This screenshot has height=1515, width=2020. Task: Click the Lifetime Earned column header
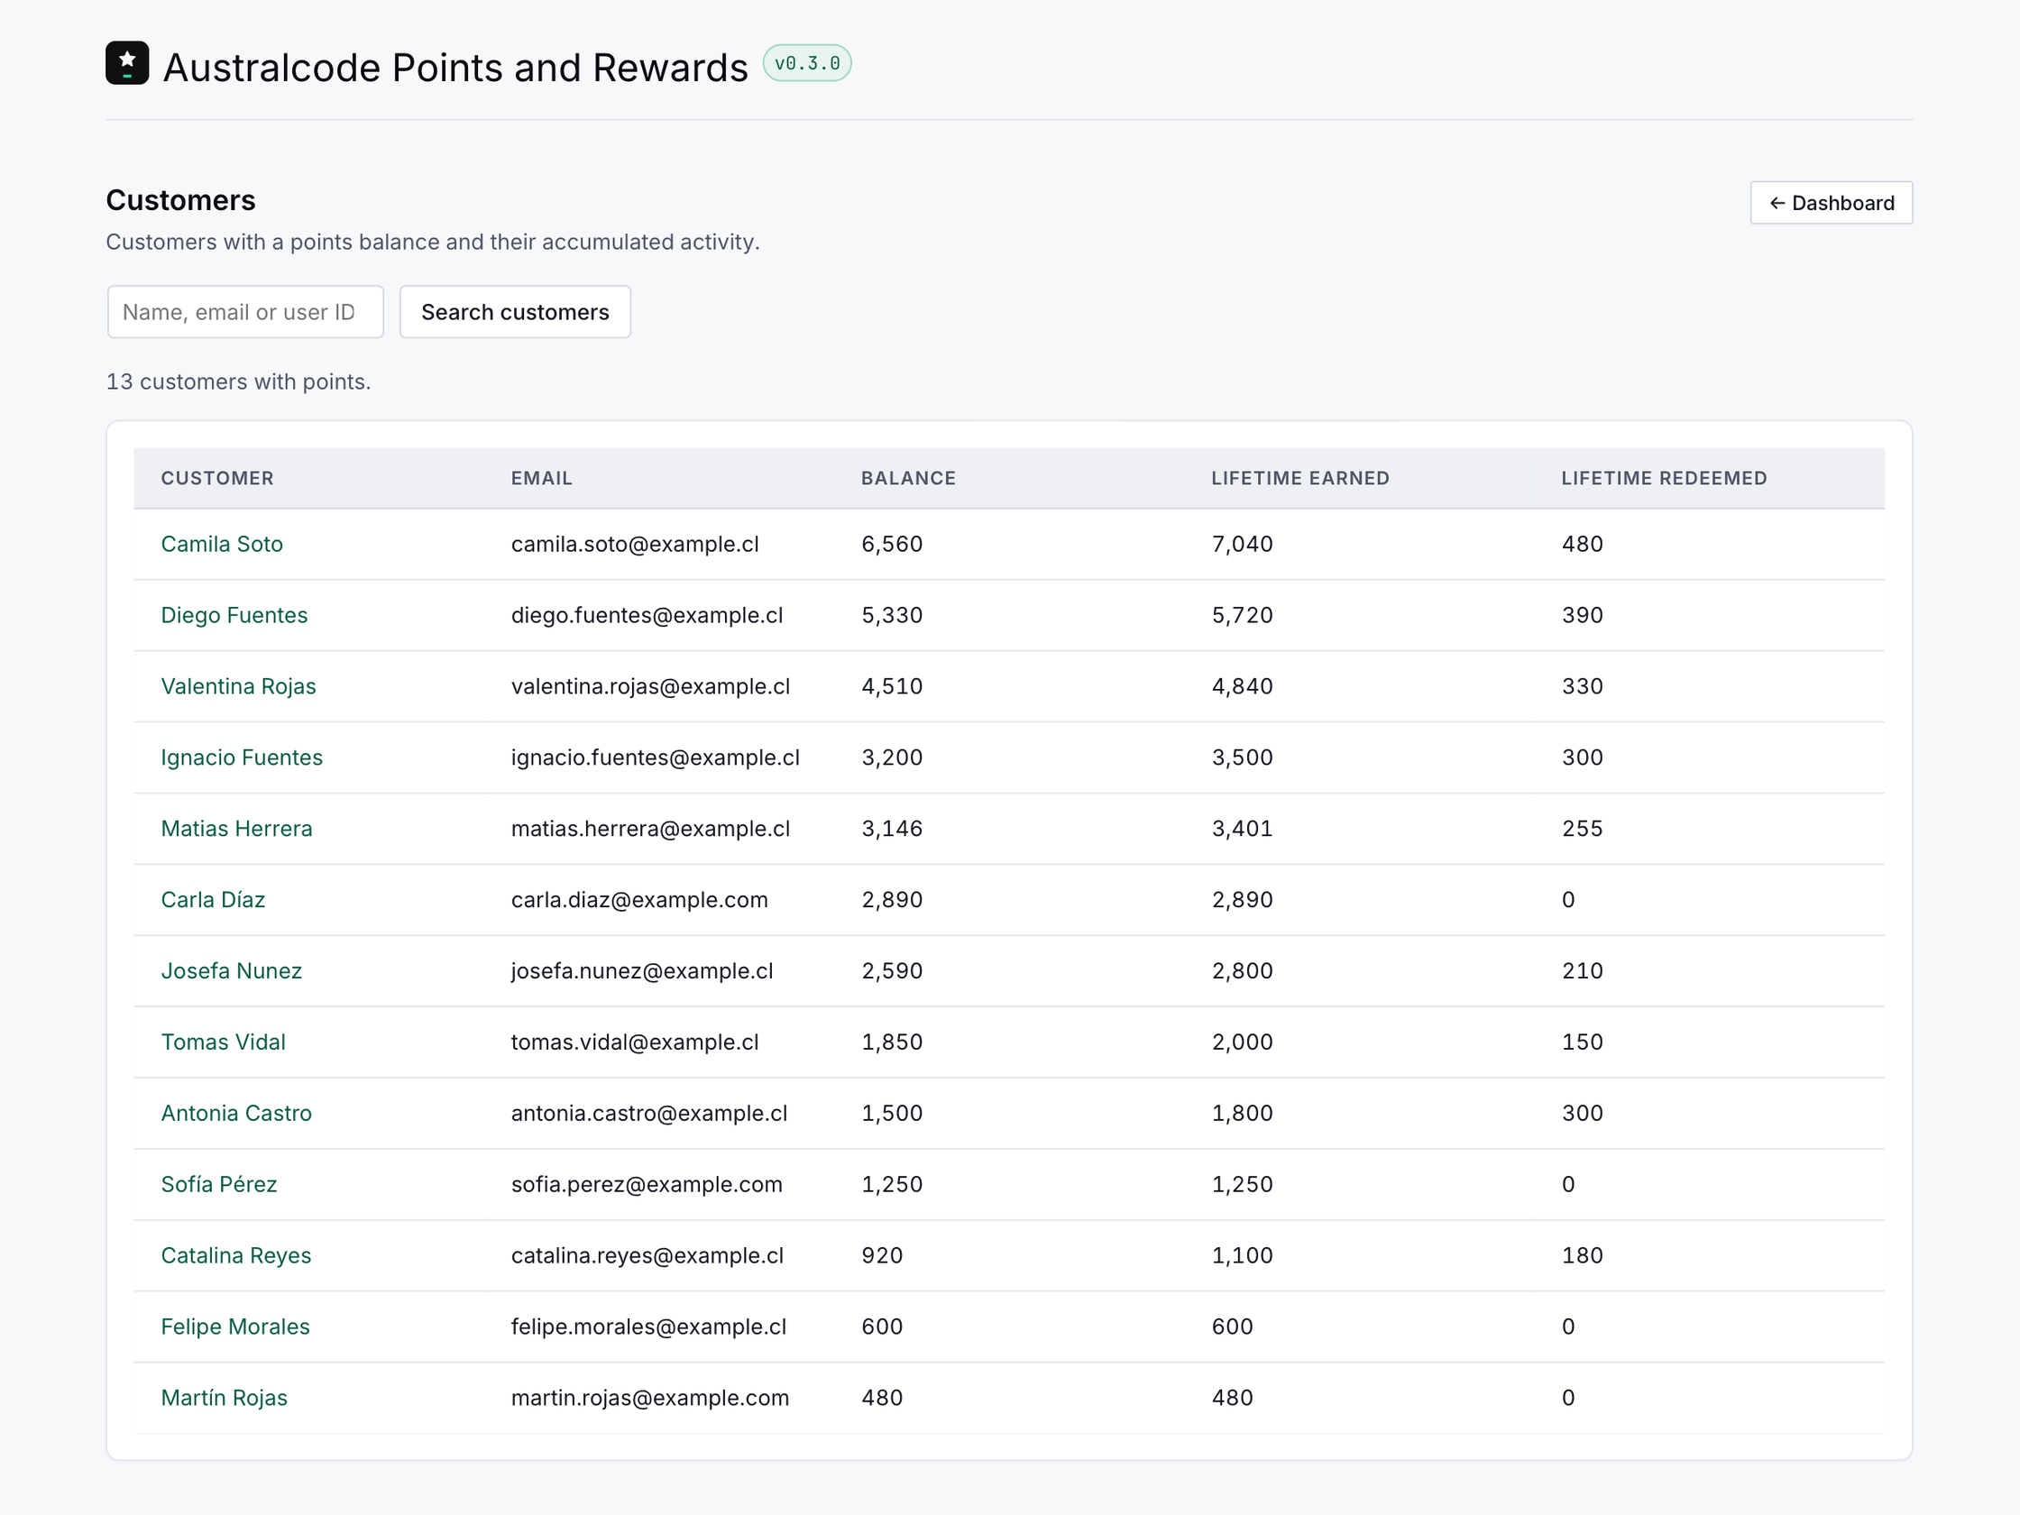(x=1300, y=479)
